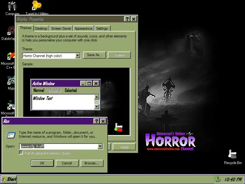Screen dimensions: 245x184
Task: Click the sample window minimize button
Action: click(x=83, y=83)
